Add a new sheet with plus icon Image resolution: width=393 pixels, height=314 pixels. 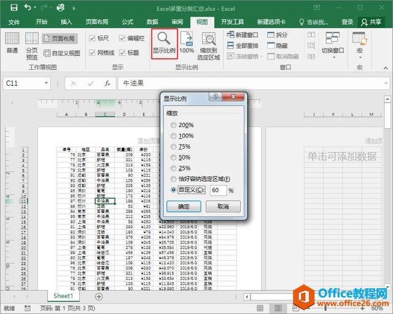coord(99,296)
